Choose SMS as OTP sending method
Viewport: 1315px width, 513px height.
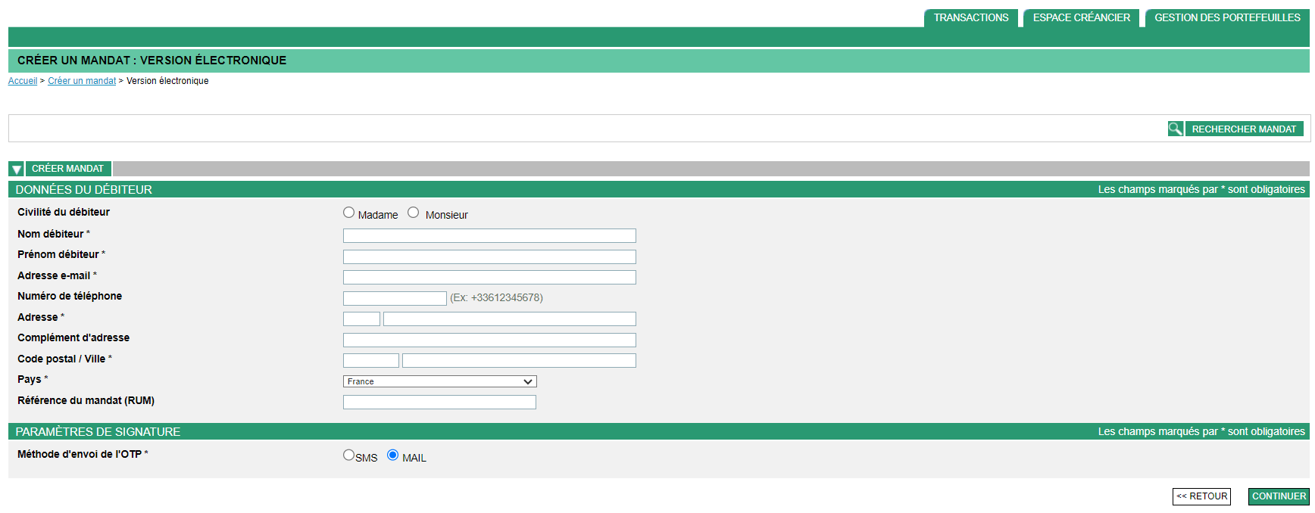pyautogui.click(x=348, y=455)
